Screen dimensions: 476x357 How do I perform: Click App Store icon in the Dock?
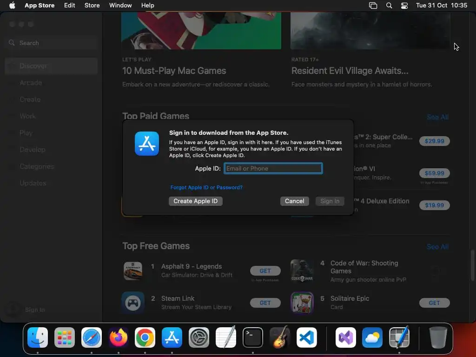click(172, 337)
